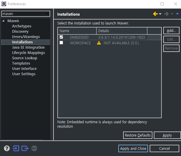The image size is (181, 156).
Task: Click the 3.6.3/1.14.0.20191209-1923 details cell
Action: point(122,37)
